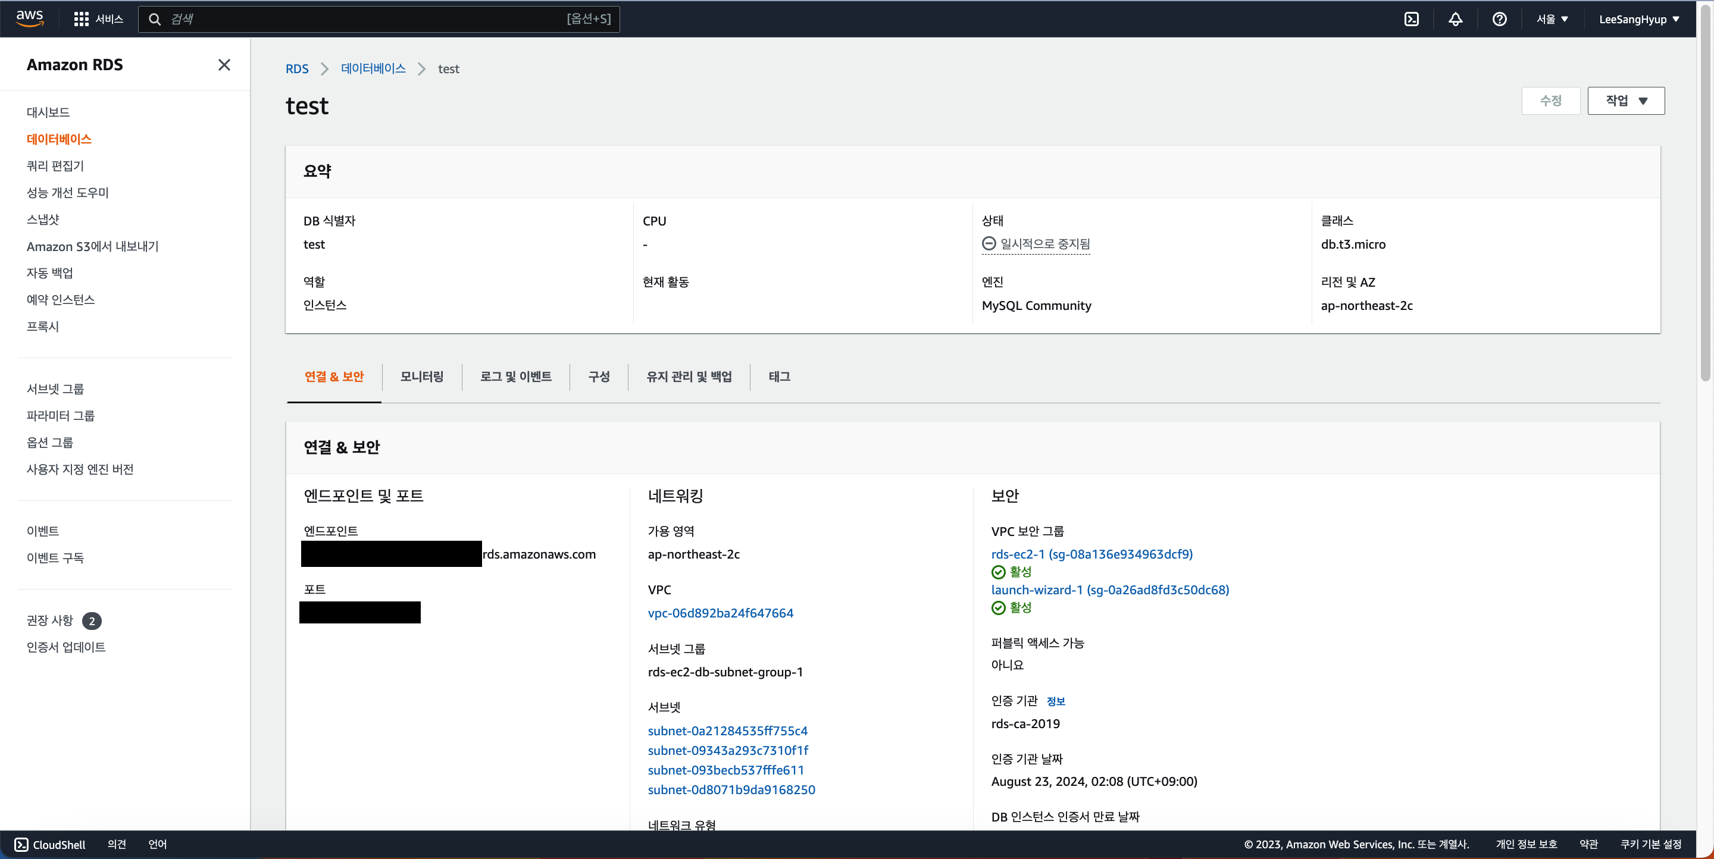Image resolution: width=1714 pixels, height=859 pixels.
Task: Open 쿠키 기본 설정 footer link
Action: coord(1650,844)
